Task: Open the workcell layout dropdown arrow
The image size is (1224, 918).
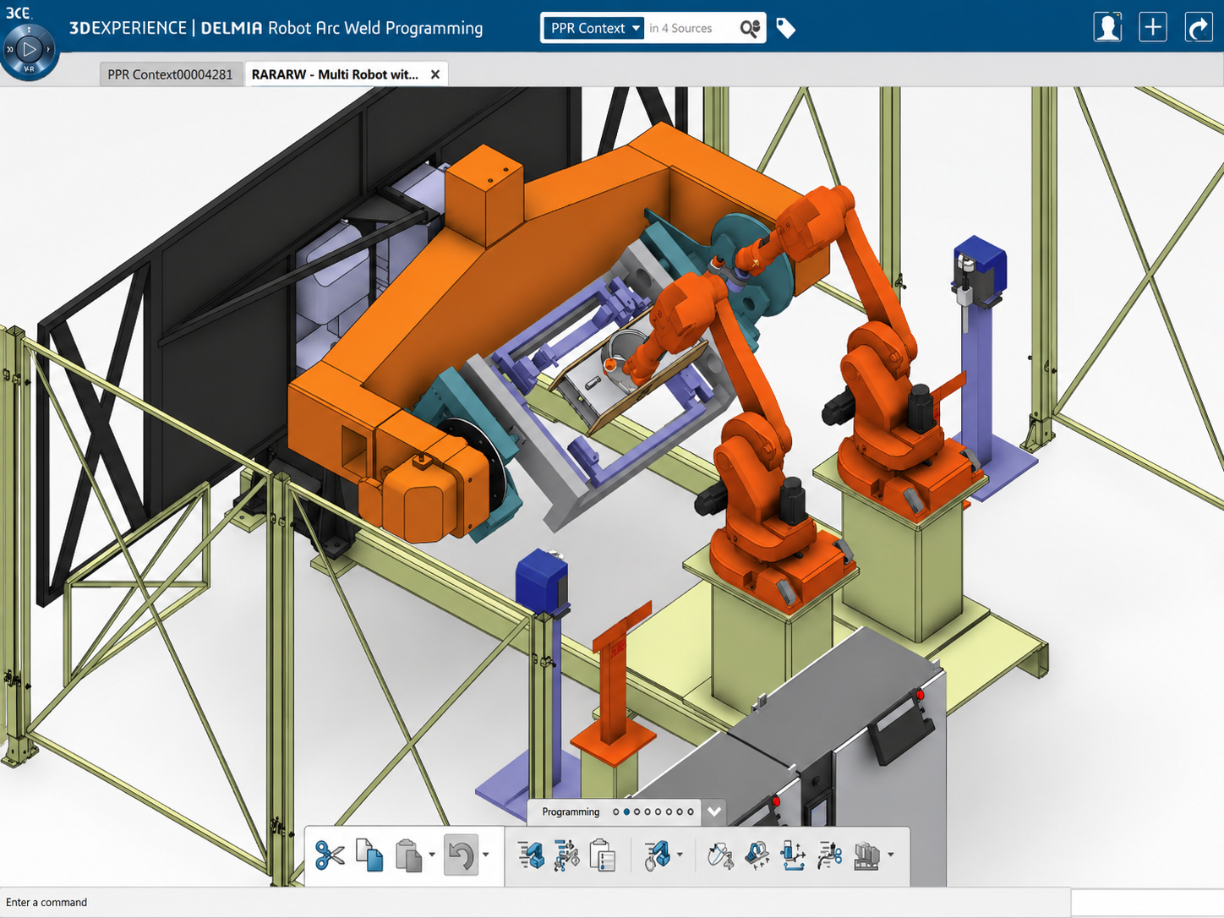Action: (891, 855)
